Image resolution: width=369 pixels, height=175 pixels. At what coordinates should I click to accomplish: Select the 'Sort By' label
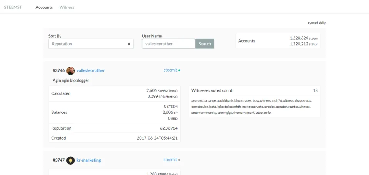point(55,36)
